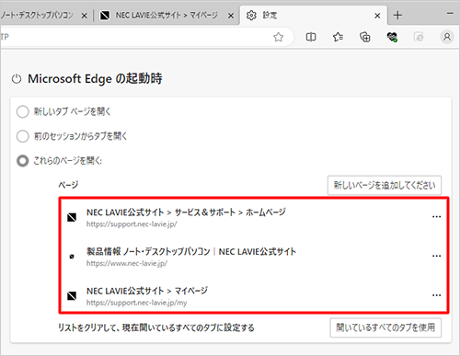Click the NEC LAVIE公式サイト > マイページ entry title
Screen dimensions: 460x356
(147, 291)
